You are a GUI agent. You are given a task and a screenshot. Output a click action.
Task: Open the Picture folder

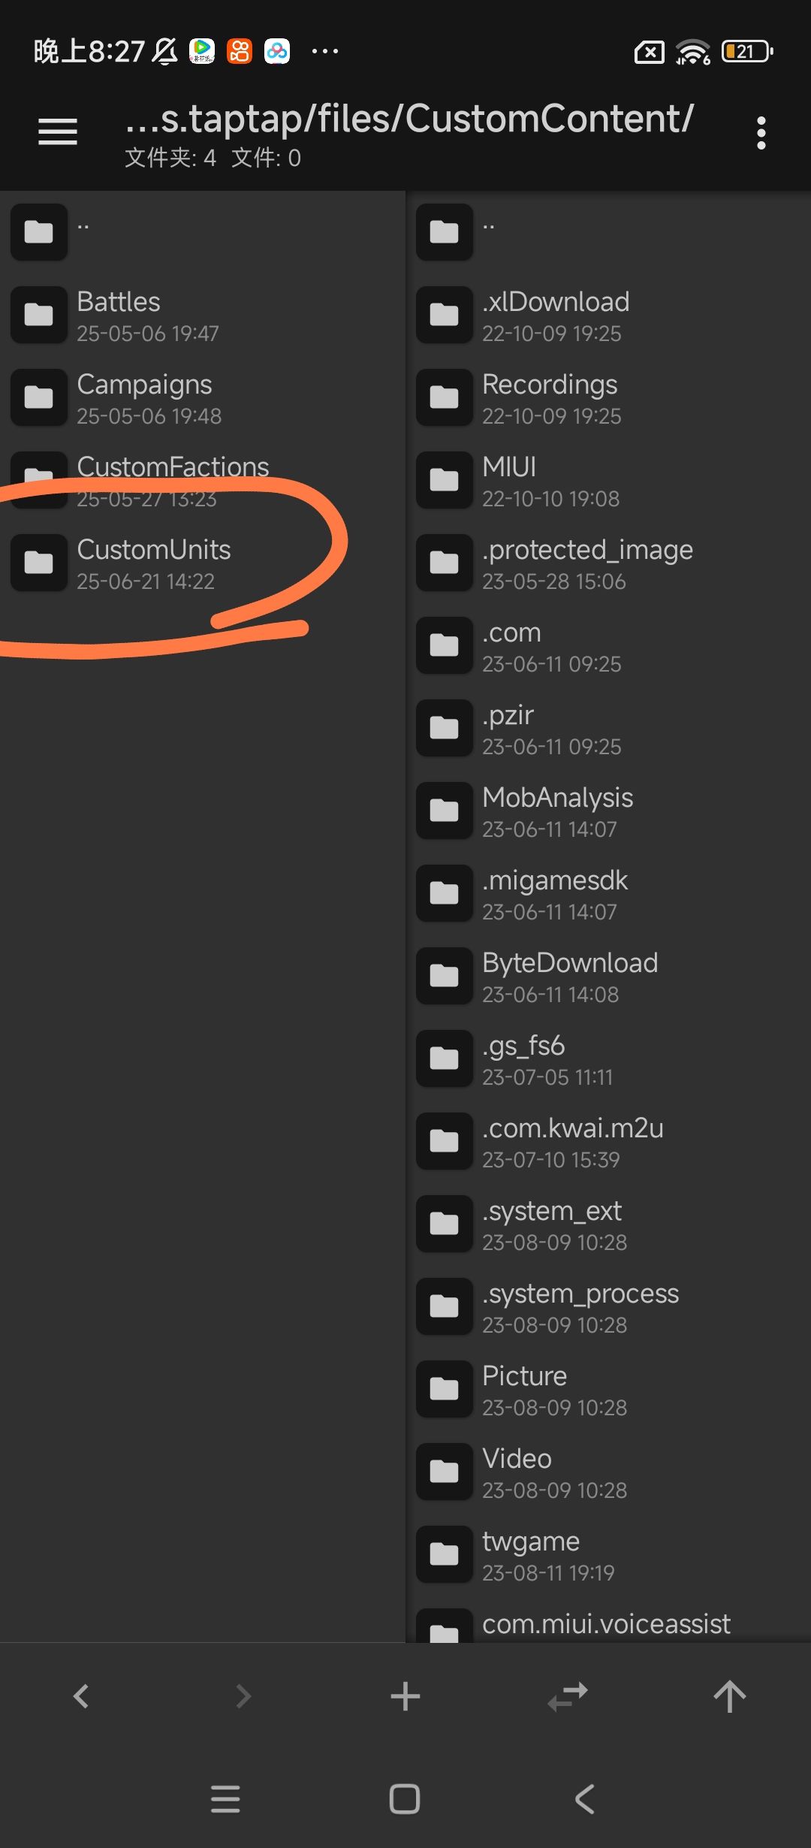(x=524, y=1389)
